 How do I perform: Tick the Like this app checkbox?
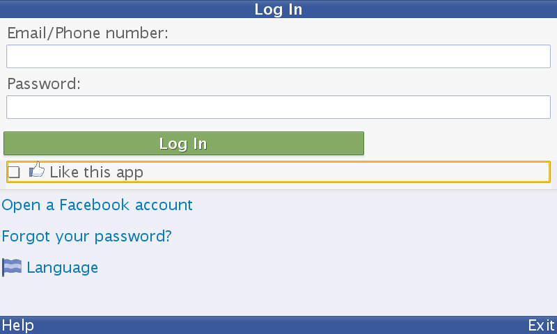tap(14, 172)
